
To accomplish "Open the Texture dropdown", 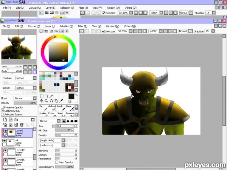I will (26, 78).
